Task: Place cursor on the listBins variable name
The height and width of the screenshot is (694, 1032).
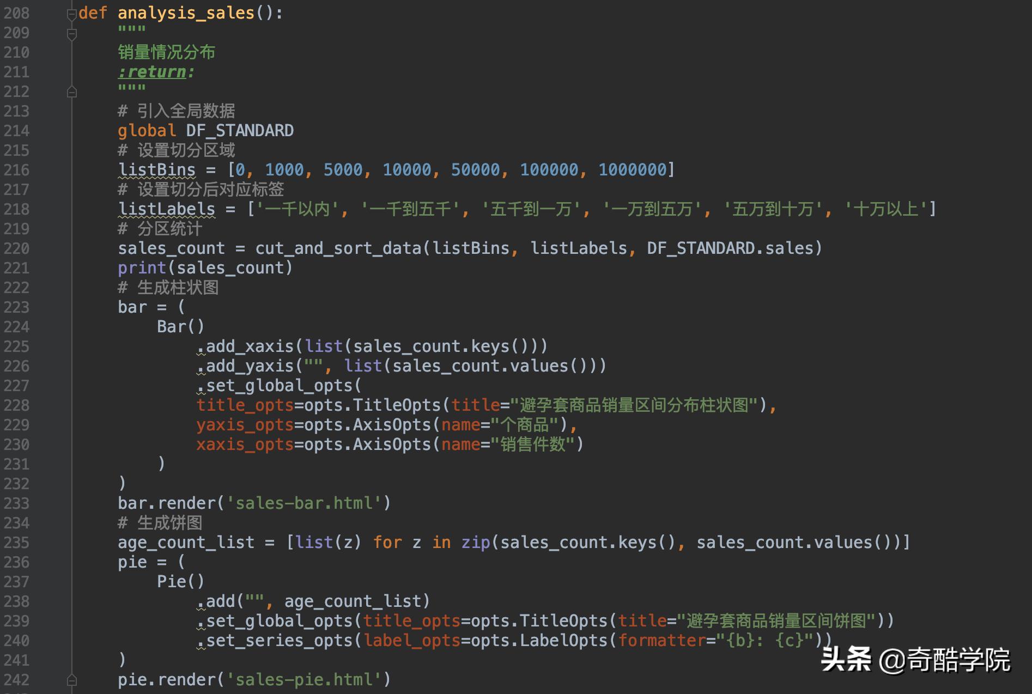Action: pyautogui.click(x=157, y=170)
